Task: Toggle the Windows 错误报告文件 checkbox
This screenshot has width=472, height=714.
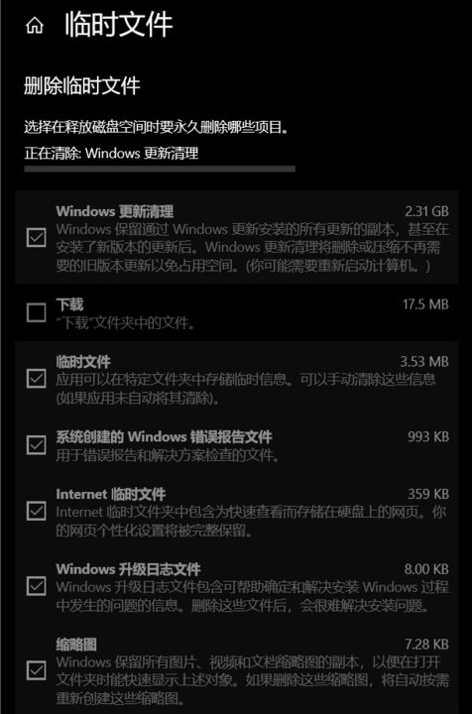Action: pos(37,445)
